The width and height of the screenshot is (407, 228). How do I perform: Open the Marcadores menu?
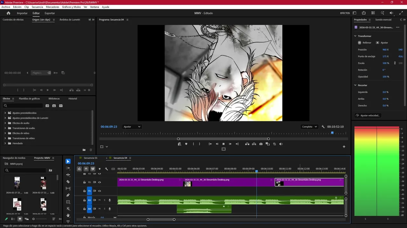52,7
